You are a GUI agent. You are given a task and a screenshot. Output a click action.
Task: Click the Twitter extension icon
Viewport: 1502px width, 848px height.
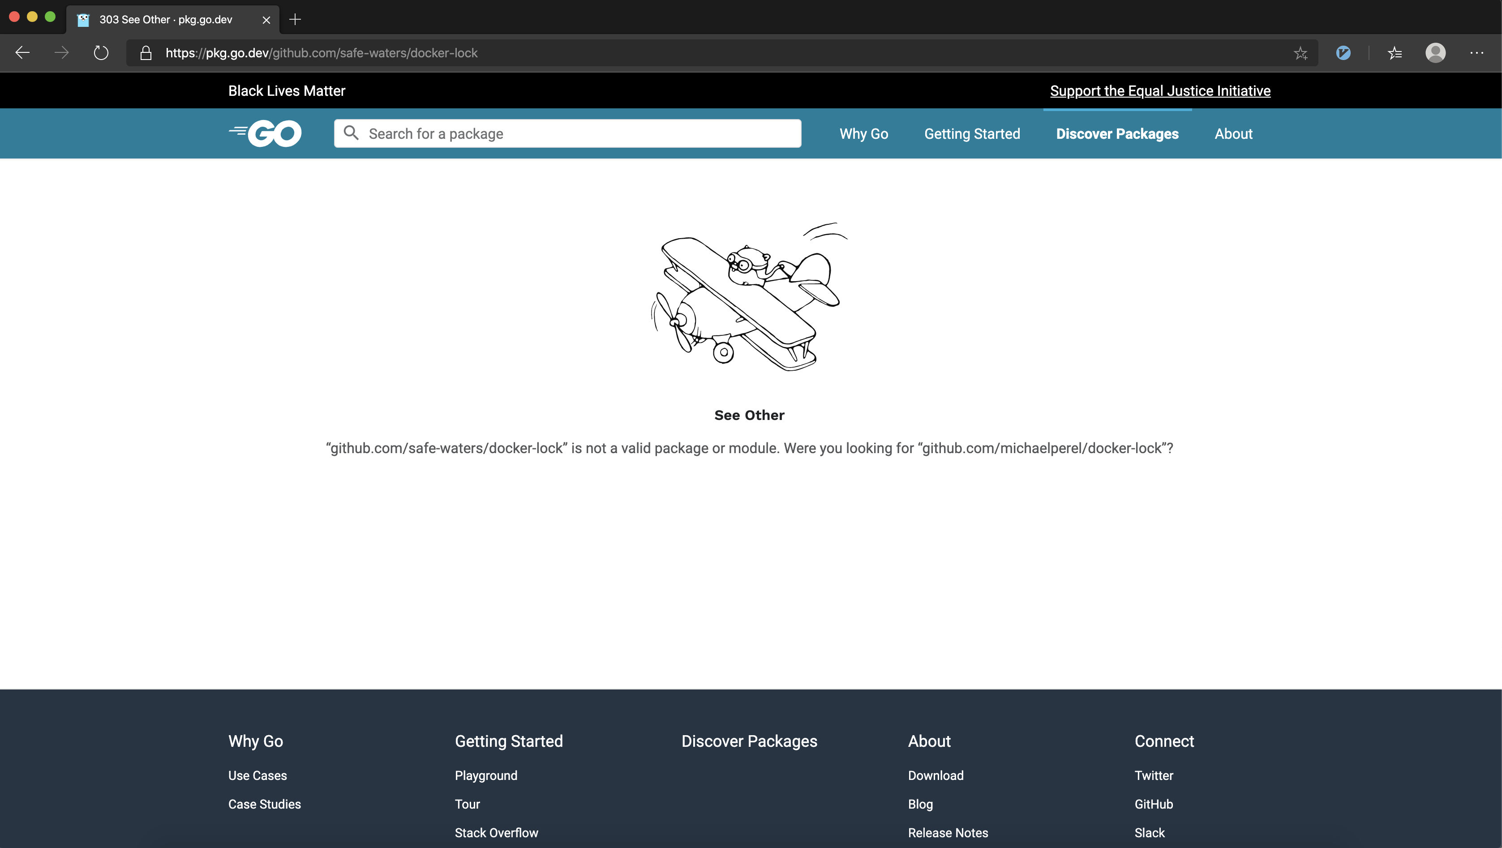pyautogui.click(x=1343, y=53)
